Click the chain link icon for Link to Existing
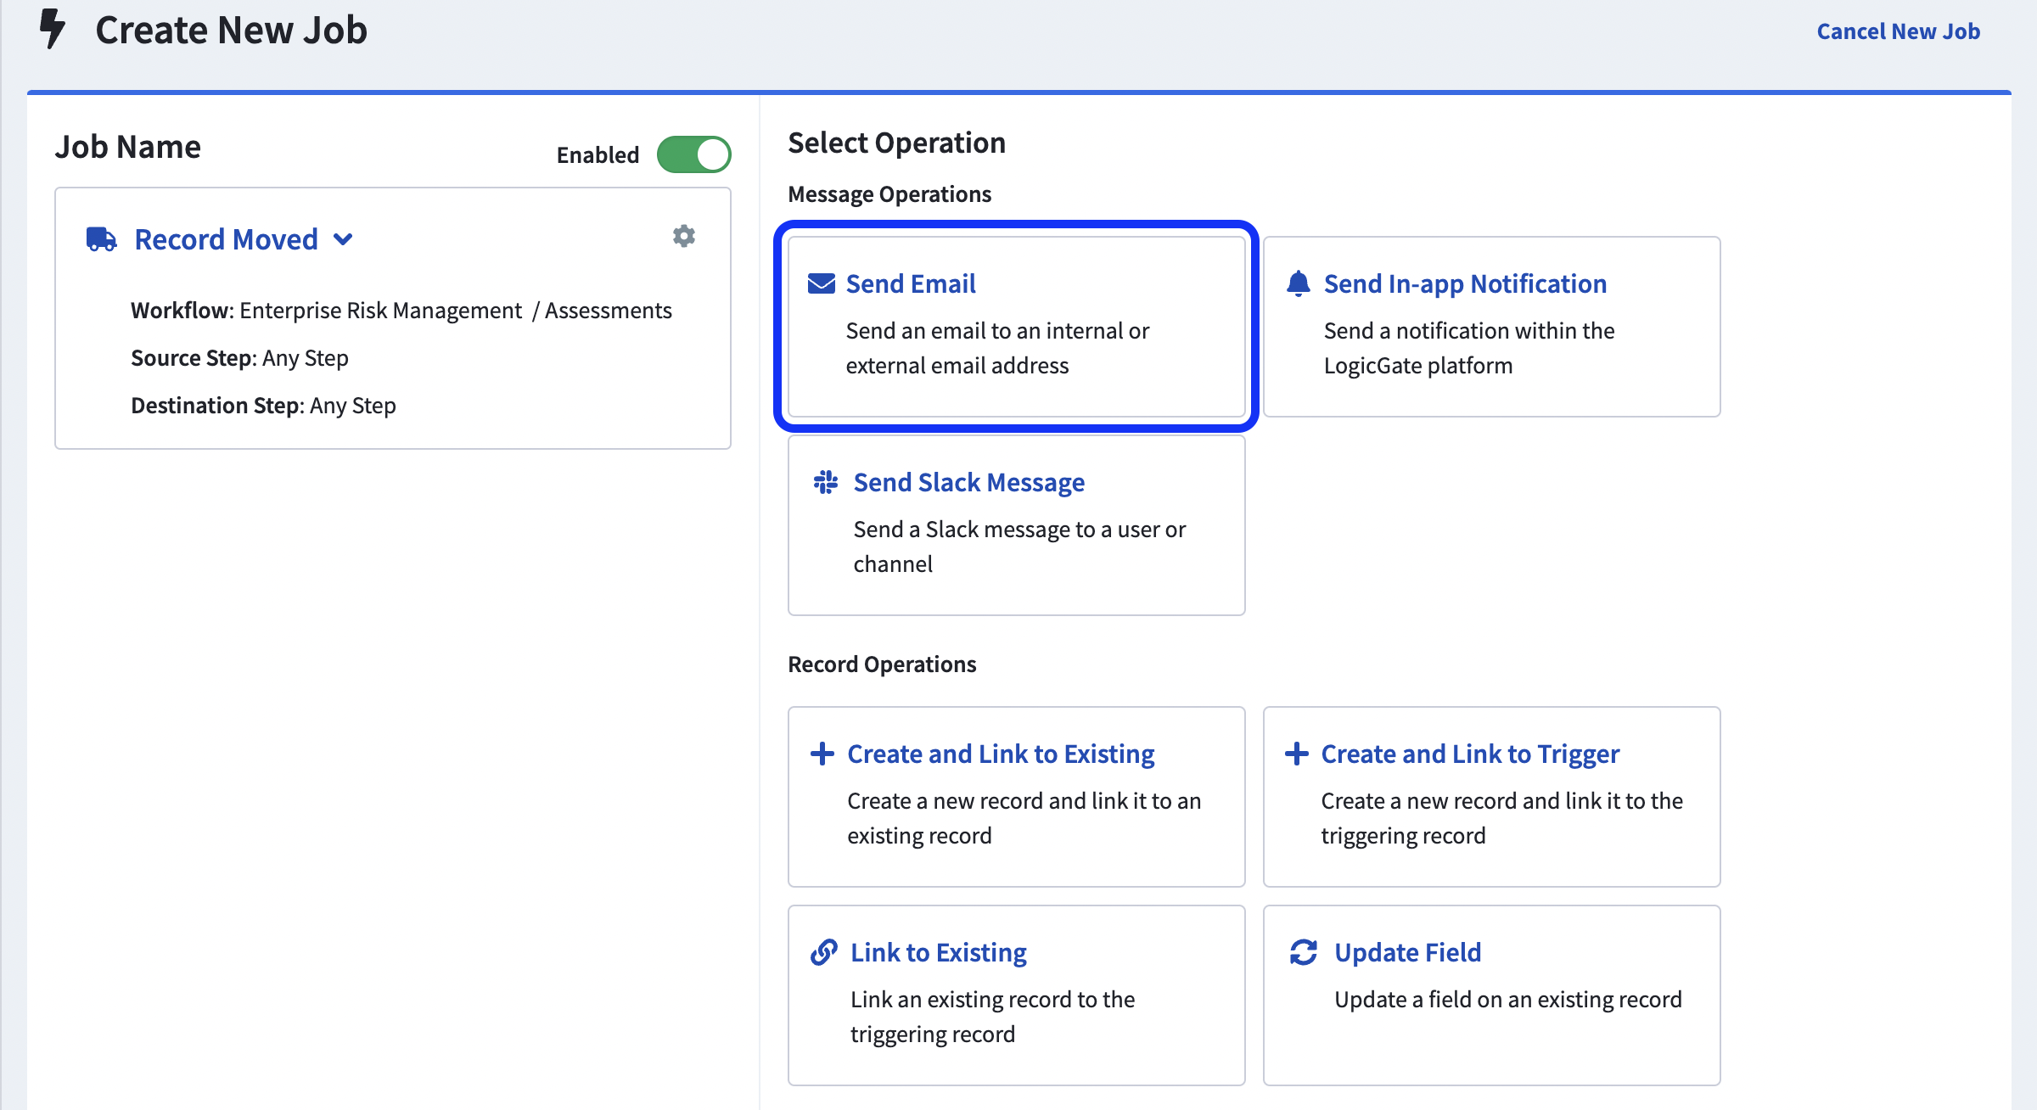The image size is (2037, 1110). click(823, 952)
